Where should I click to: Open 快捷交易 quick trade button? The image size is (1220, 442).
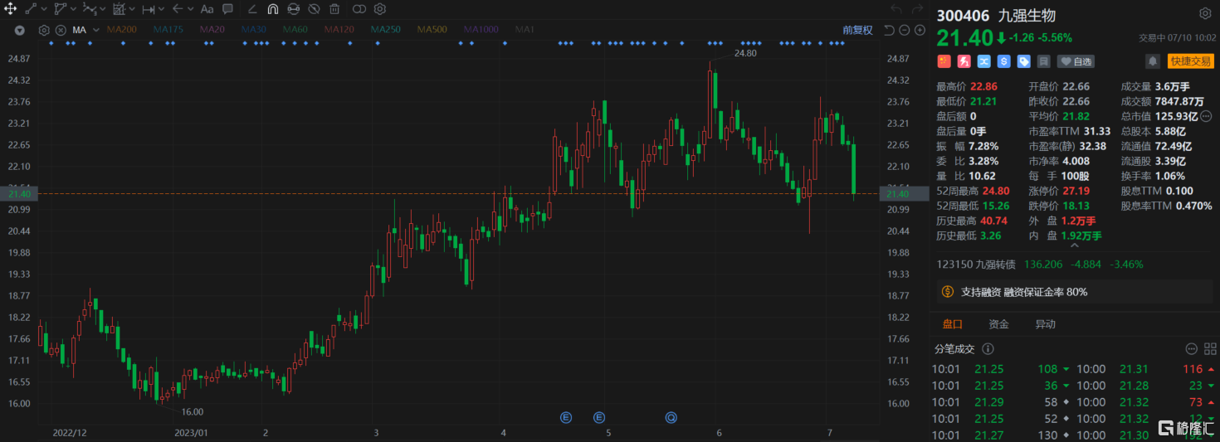click(1191, 61)
